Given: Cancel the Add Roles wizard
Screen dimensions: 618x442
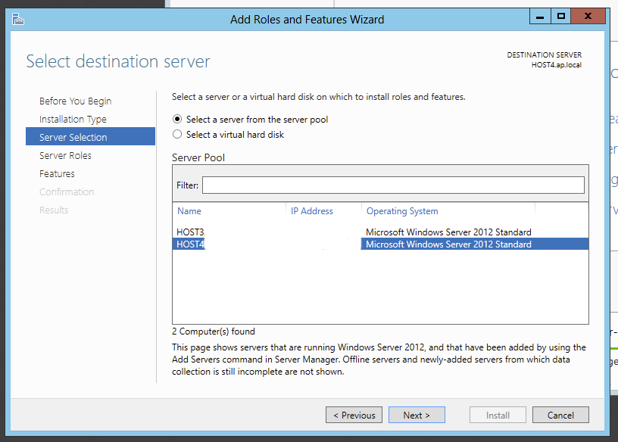Looking at the screenshot, I should [560, 416].
